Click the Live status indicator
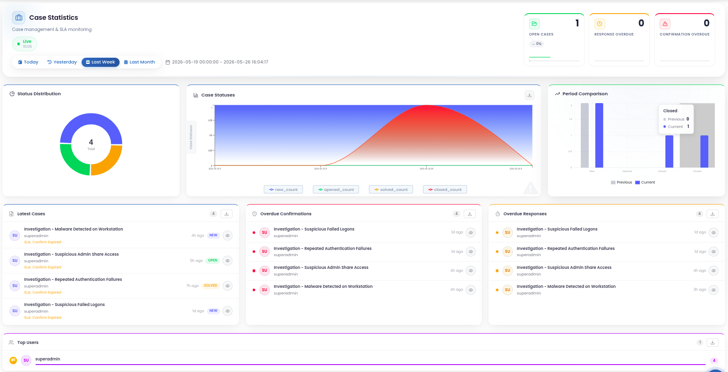Image resolution: width=728 pixels, height=372 pixels. [24, 44]
